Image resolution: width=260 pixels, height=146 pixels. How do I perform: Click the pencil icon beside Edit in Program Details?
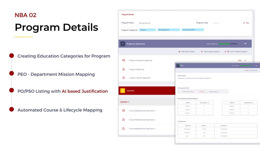point(244,23)
